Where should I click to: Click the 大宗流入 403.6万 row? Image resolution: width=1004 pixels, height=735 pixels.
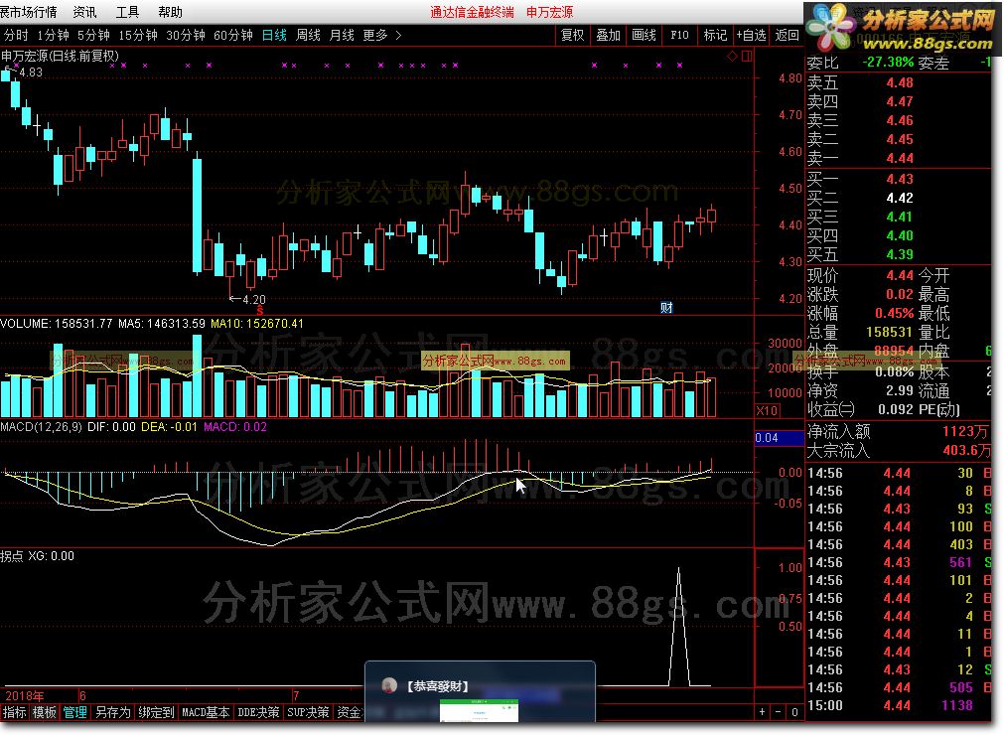898,450
